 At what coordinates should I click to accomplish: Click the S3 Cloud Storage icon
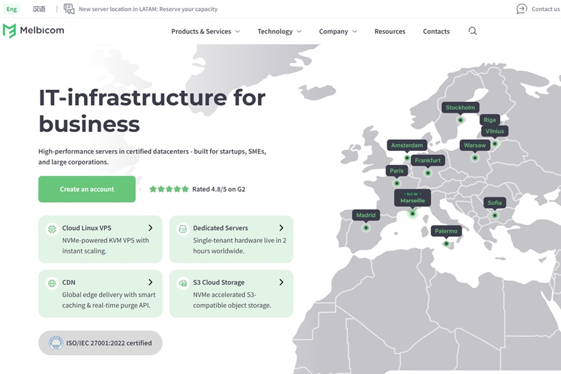183,283
